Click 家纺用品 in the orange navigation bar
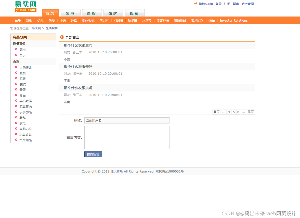This screenshot has height=218, width=300. click(180, 20)
